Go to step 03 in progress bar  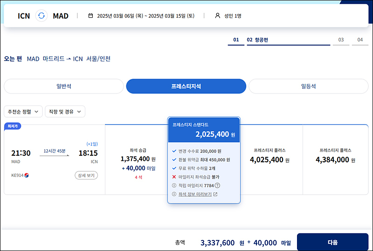tap(341, 40)
